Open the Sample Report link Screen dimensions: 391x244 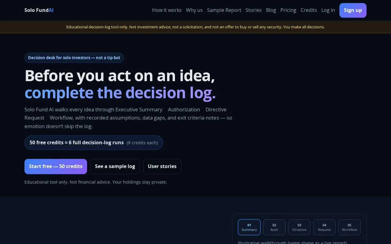click(x=224, y=10)
